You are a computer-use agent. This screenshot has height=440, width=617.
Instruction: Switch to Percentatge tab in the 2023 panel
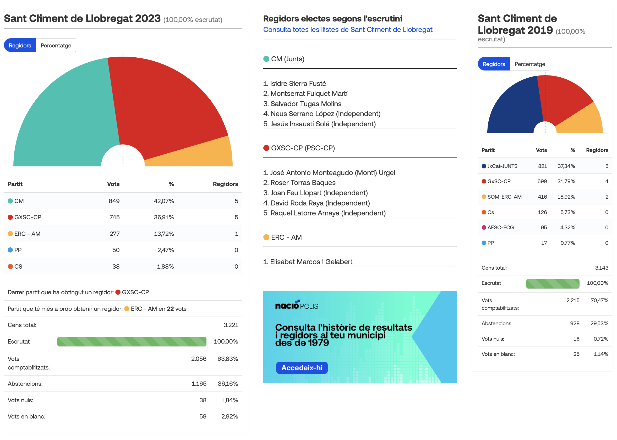tap(56, 45)
